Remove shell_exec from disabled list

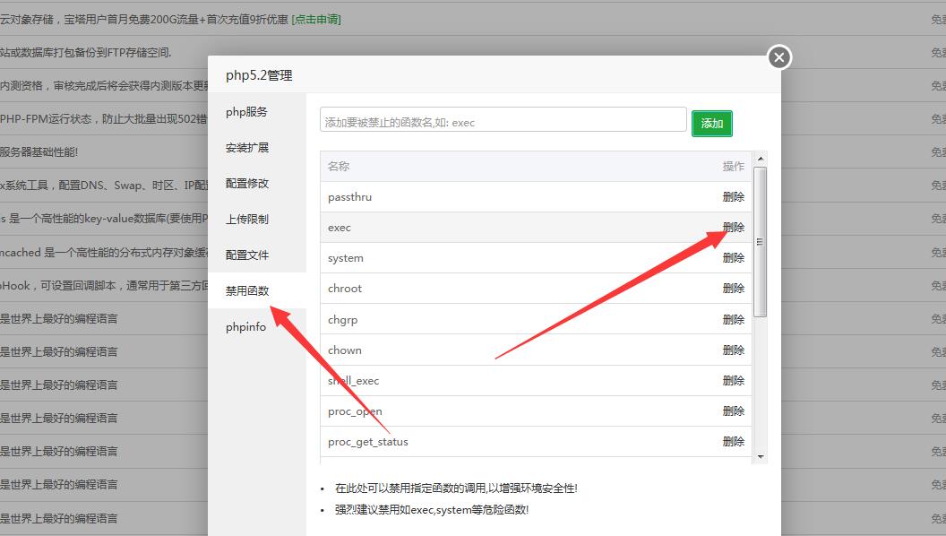point(733,381)
